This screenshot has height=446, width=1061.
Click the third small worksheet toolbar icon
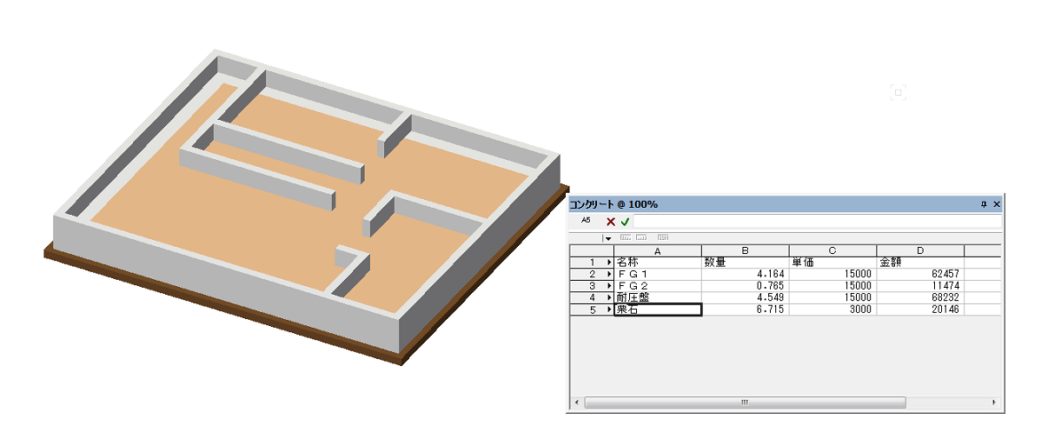(x=662, y=237)
